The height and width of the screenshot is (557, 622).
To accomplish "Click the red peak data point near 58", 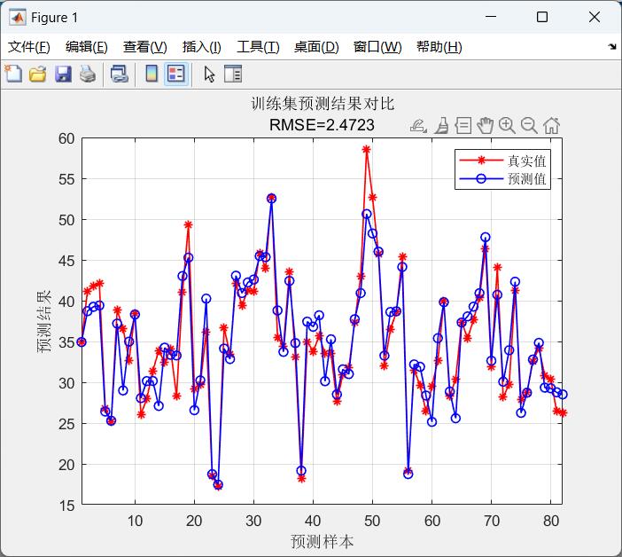I will [366, 149].
